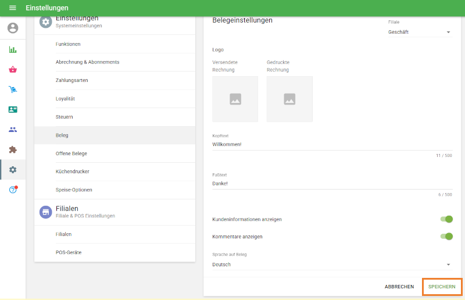
Task: Open the Sprache auf Beleg dropdown
Action: pyautogui.click(x=332, y=265)
